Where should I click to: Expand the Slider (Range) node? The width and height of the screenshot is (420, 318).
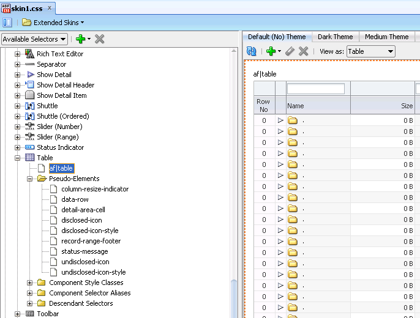[17, 138]
